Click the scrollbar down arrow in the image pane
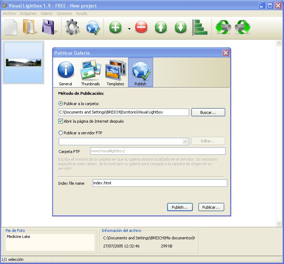Image resolution: width=284 pixels, height=264 pixels. tap(279, 224)
